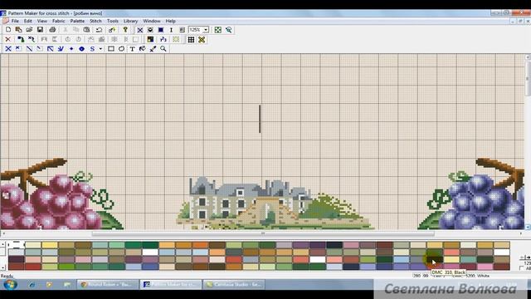Click the yellow Help question icon
The image size is (531, 299).
click(125, 30)
